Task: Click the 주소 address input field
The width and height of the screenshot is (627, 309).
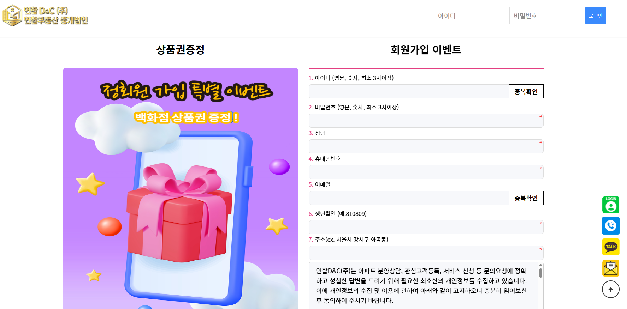Action: click(x=426, y=253)
